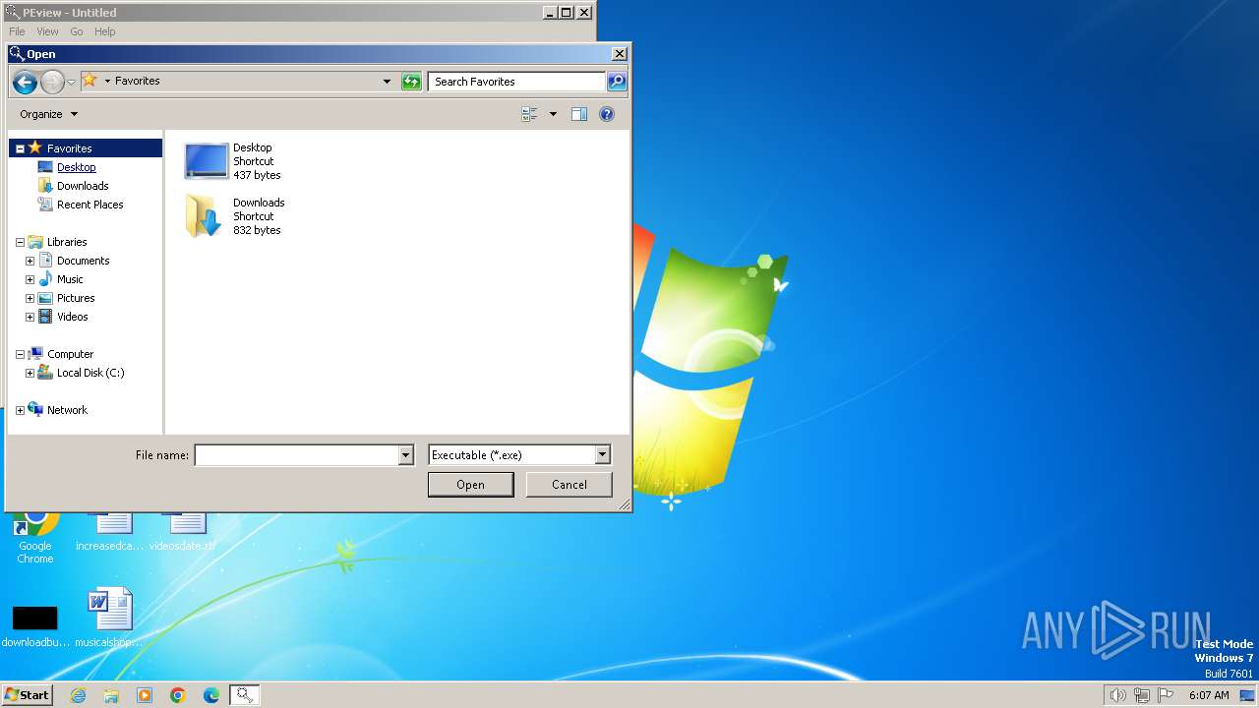Click the File name text field
1259x708 pixels.
(x=296, y=455)
